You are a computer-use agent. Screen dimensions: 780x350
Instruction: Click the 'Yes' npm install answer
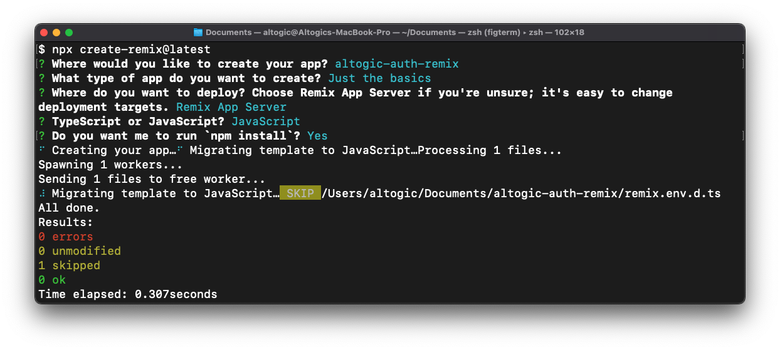point(317,136)
